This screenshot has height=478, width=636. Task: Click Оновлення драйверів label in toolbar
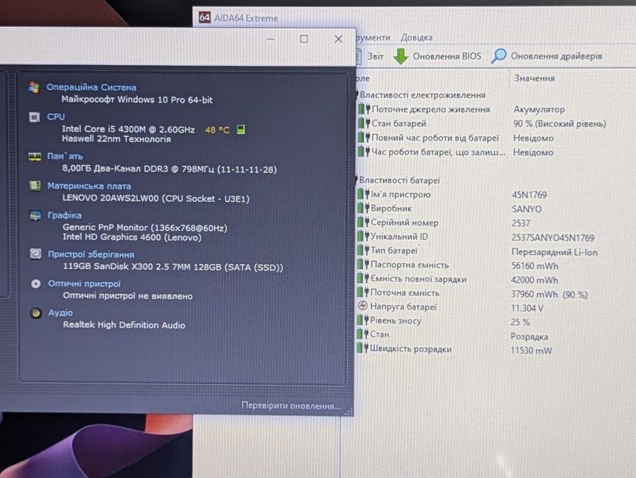tap(556, 56)
